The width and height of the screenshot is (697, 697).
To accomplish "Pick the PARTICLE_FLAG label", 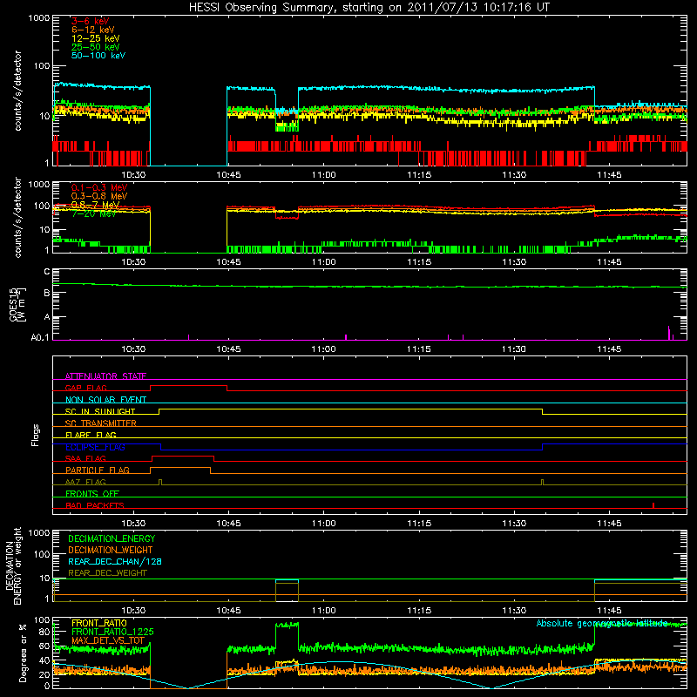I will 98,470.
